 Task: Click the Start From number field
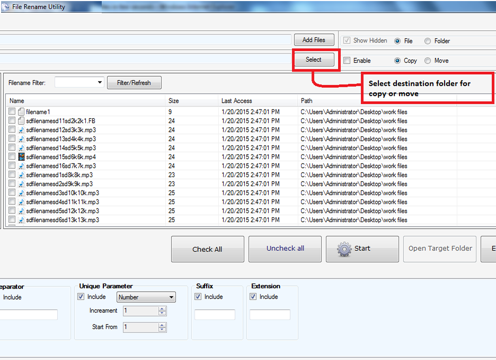click(x=141, y=327)
